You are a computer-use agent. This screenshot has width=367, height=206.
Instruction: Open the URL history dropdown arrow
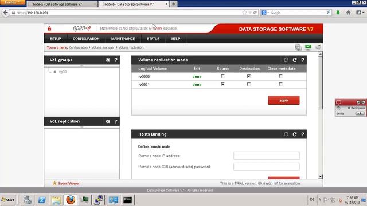(x=250, y=13)
